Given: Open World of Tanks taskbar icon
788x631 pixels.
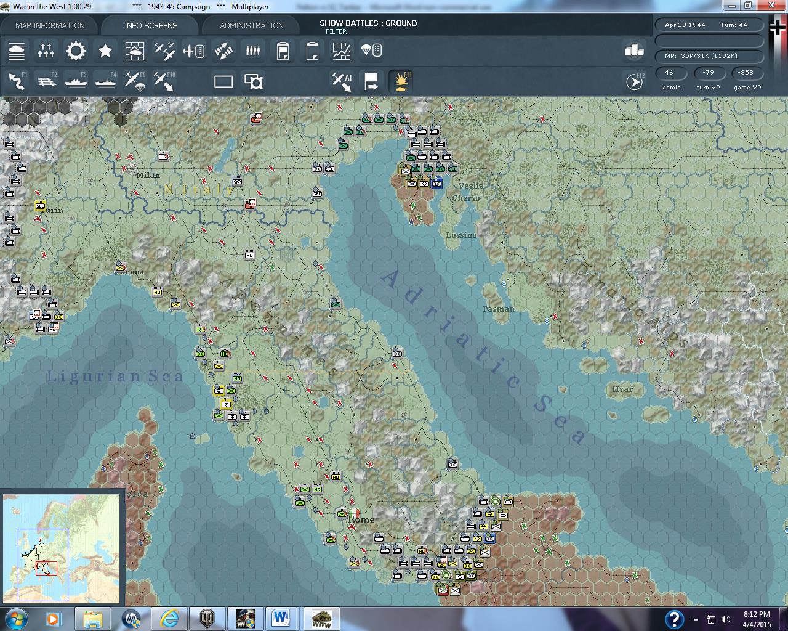Looking at the screenshot, I should click(x=207, y=619).
